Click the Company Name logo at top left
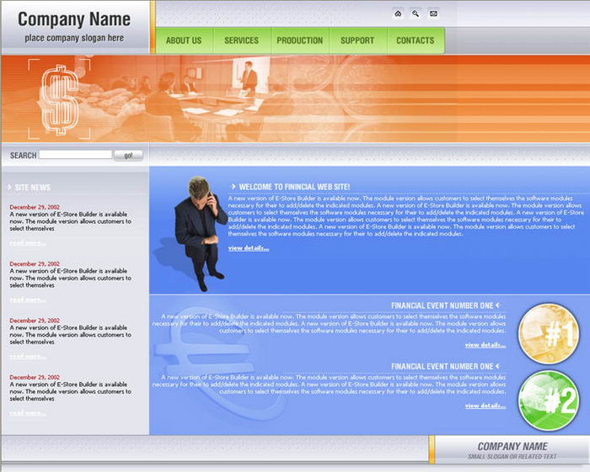 pyautogui.click(x=74, y=19)
